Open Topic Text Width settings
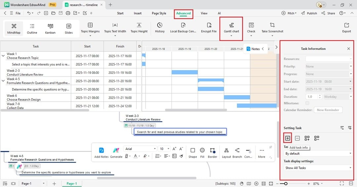The height and width of the screenshot is (187, 357). tap(115, 28)
